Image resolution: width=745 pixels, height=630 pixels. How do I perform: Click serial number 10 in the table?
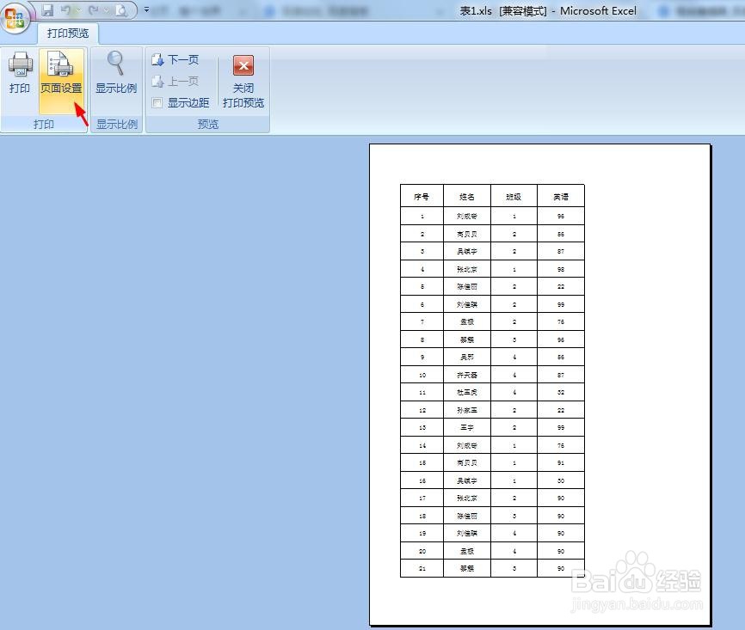pyautogui.click(x=422, y=375)
